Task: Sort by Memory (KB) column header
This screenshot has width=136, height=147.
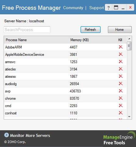Action: click(x=80, y=40)
